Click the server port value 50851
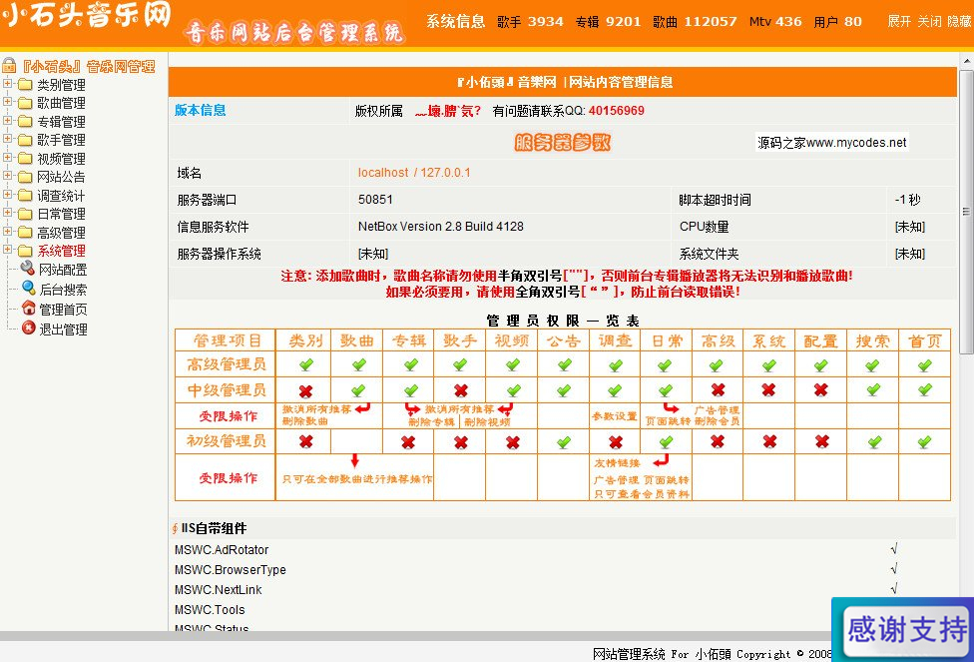 pyautogui.click(x=375, y=200)
